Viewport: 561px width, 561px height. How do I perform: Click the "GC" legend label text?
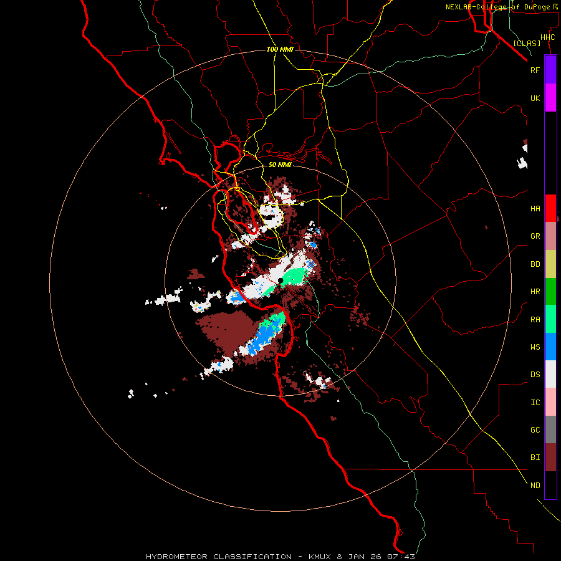point(535,430)
